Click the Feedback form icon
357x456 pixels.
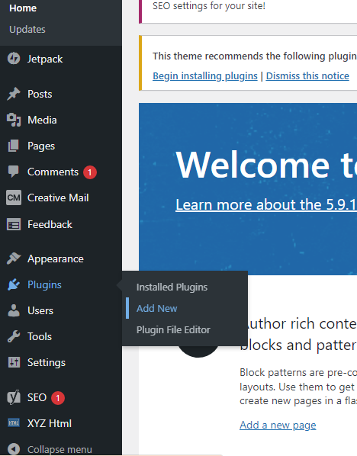pyautogui.click(x=14, y=224)
